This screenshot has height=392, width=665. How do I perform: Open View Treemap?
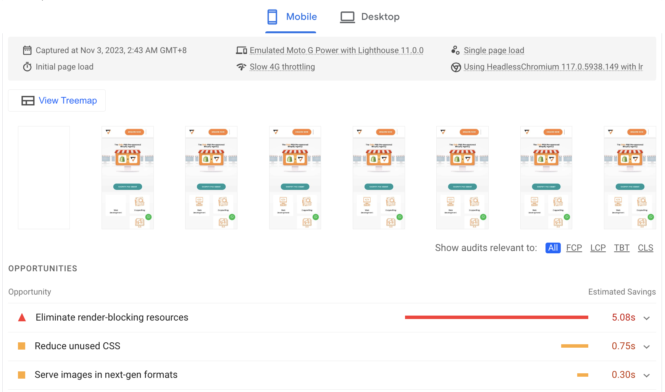pyautogui.click(x=57, y=100)
